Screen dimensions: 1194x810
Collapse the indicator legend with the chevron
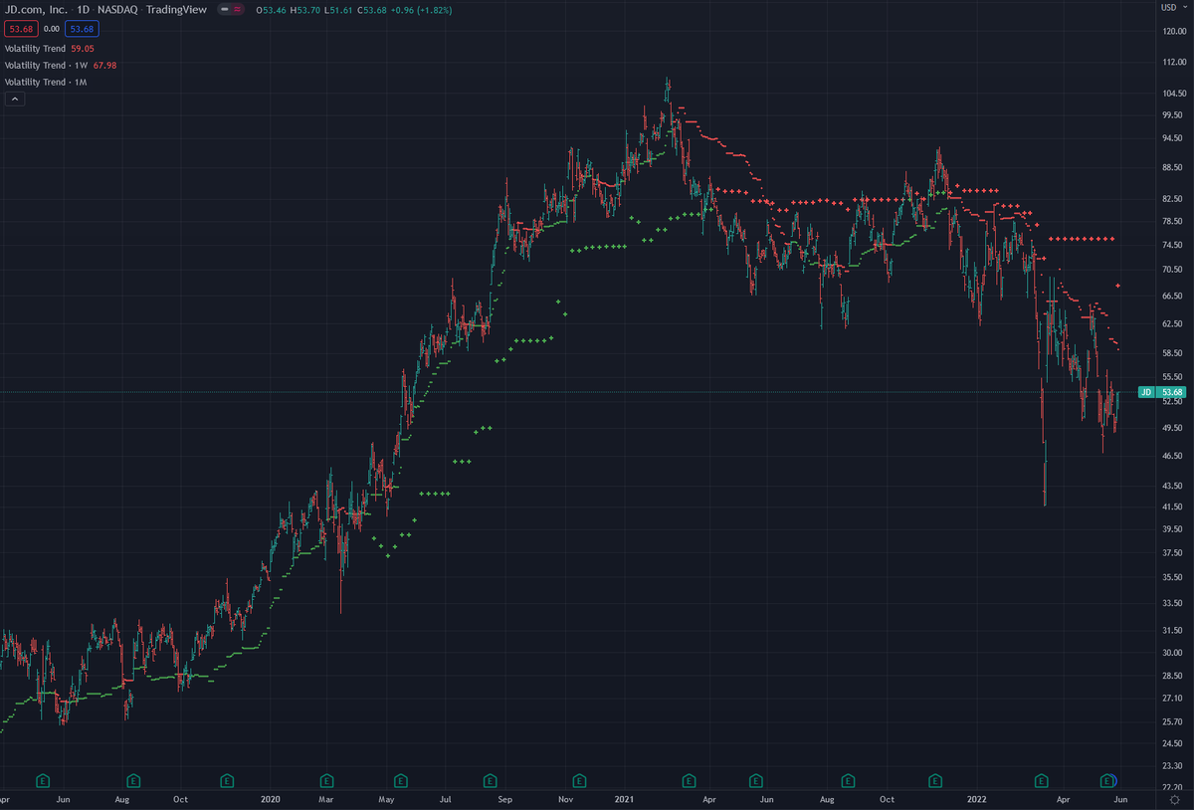[x=16, y=100]
